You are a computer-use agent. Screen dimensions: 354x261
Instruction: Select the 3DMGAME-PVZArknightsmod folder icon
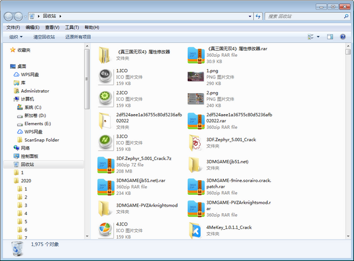click(x=105, y=208)
